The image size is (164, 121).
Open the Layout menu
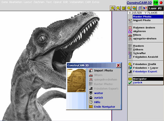pos(28,2)
